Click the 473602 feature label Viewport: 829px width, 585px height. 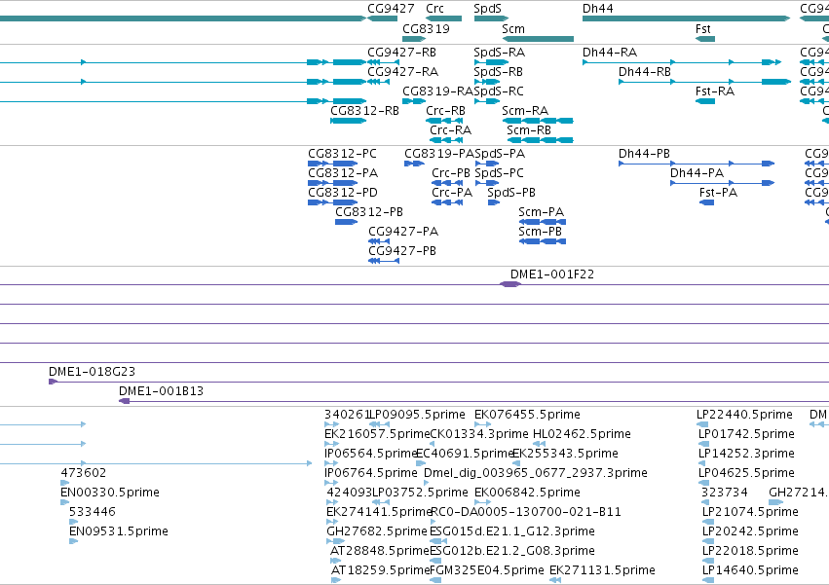coord(83,473)
